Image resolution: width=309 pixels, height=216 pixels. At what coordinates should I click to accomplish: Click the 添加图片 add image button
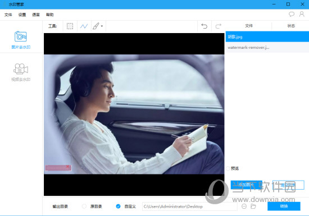click(x=246, y=185)
